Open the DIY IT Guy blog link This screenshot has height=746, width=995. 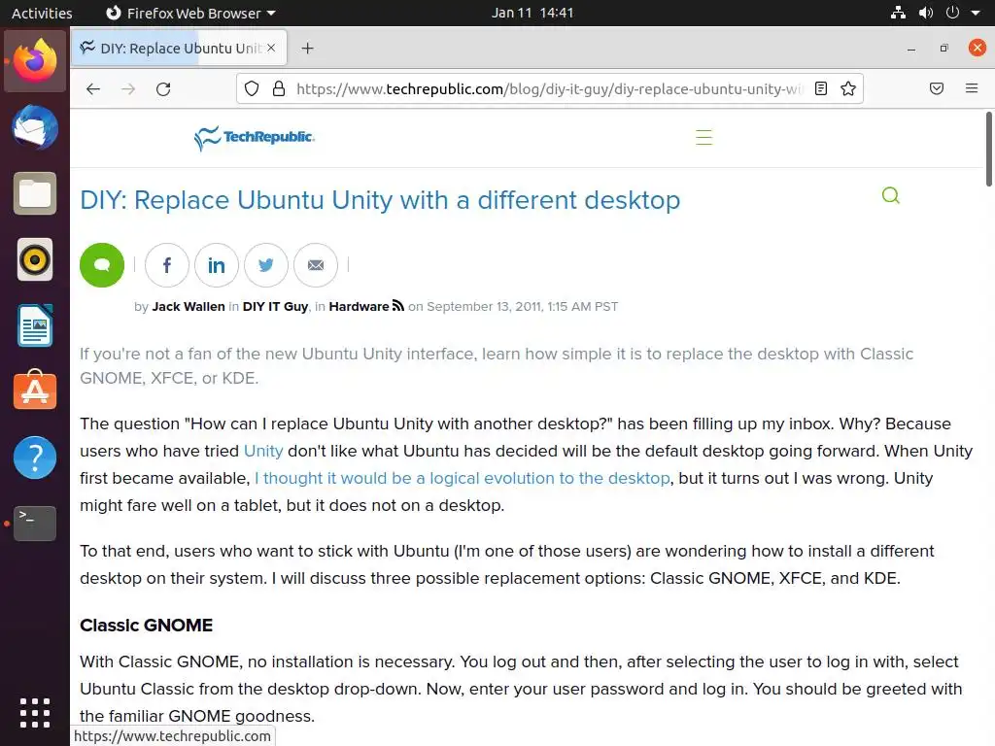[275, 306]
